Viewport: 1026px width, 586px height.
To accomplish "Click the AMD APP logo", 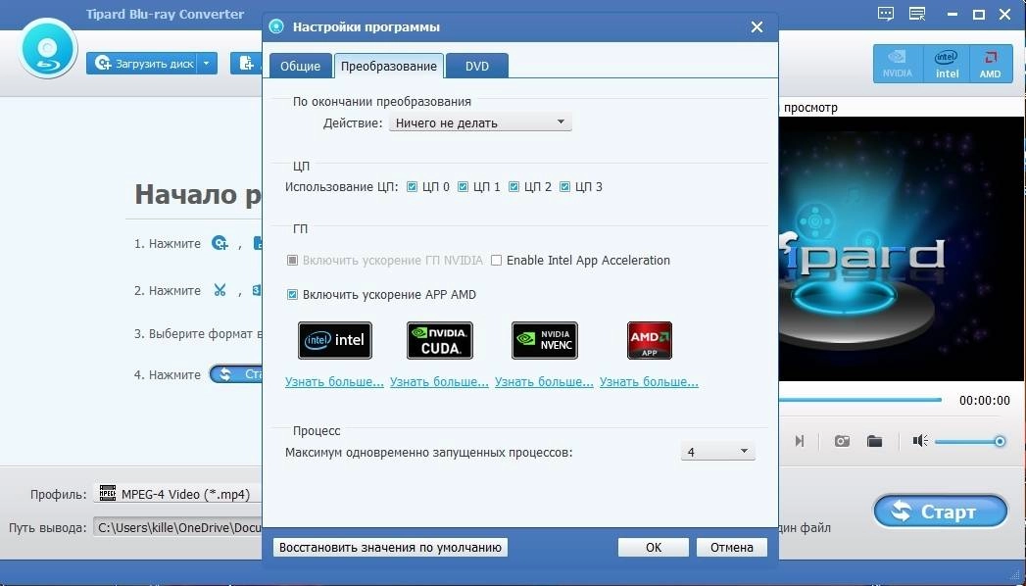I will click(x=649, y=340).
